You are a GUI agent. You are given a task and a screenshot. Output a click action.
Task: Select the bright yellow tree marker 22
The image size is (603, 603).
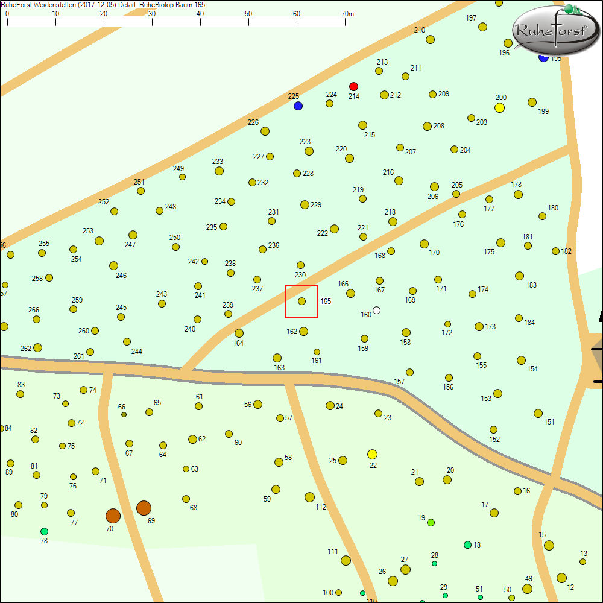pos(372,454)
